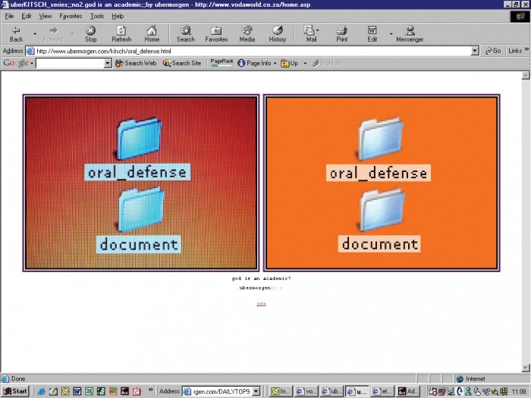Image resolution: width=531 pixels, height=398 pixels.
Task: Open the History toolbar panel
Action: tap(278, 34)
